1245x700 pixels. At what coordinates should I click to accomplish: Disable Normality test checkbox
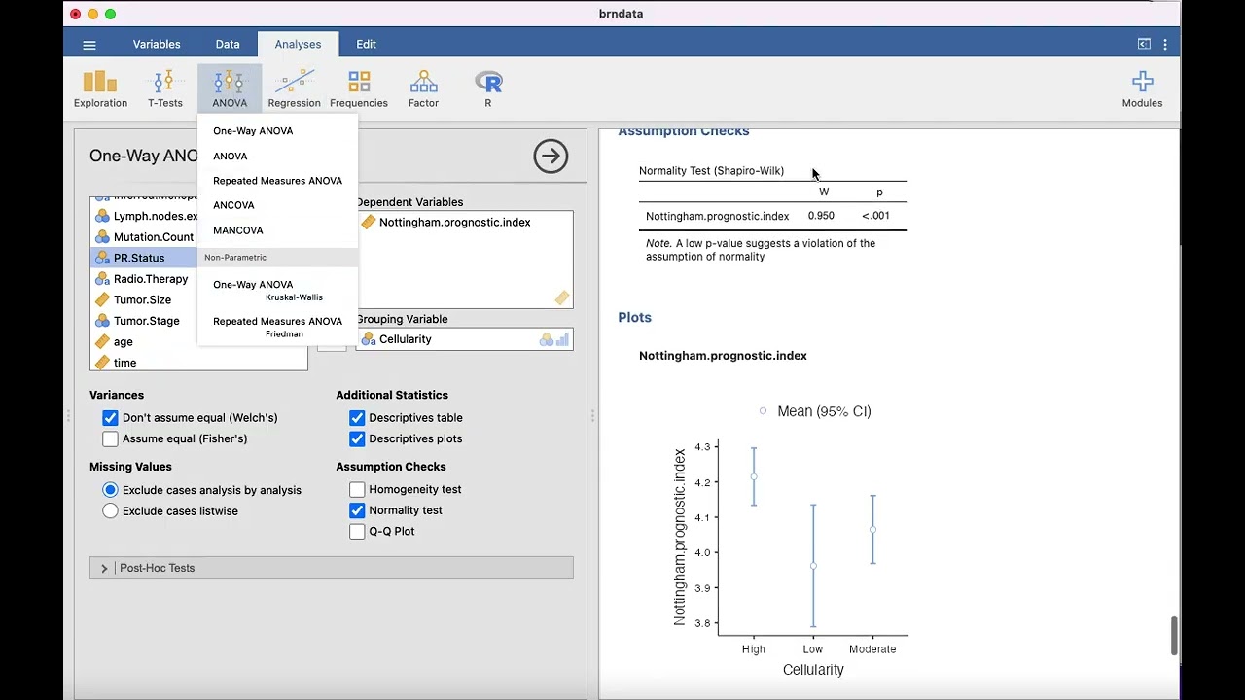(x=357, y=510)
